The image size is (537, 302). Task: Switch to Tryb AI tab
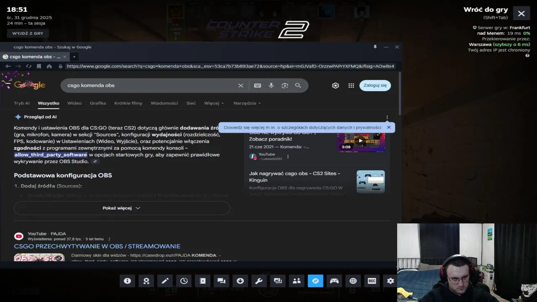click(22, 103)
